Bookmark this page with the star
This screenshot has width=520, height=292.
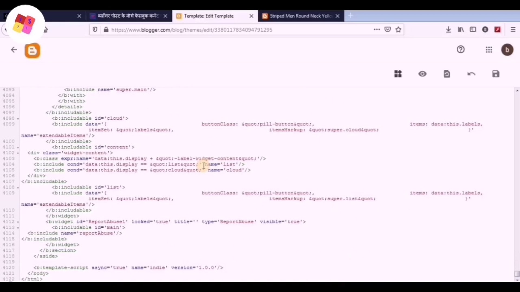coord(398,29)
